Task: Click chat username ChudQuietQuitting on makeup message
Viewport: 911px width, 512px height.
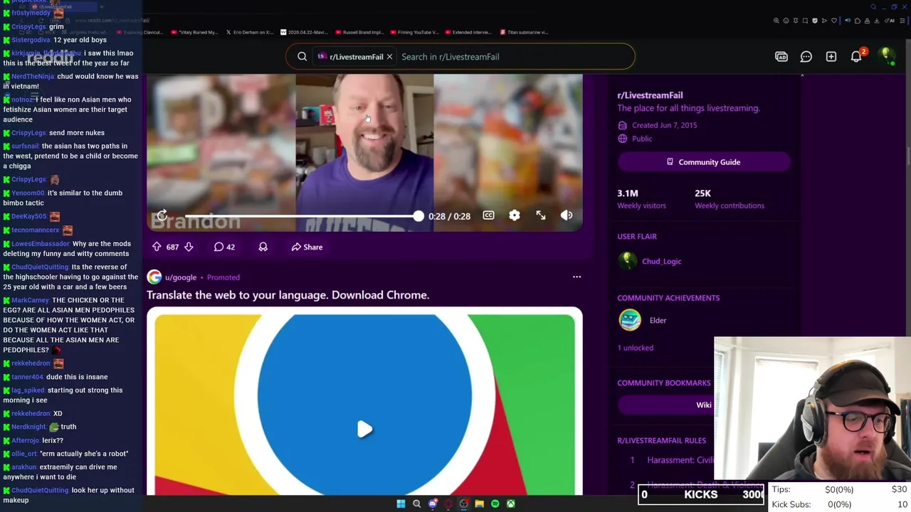Action: pos(40,490)
